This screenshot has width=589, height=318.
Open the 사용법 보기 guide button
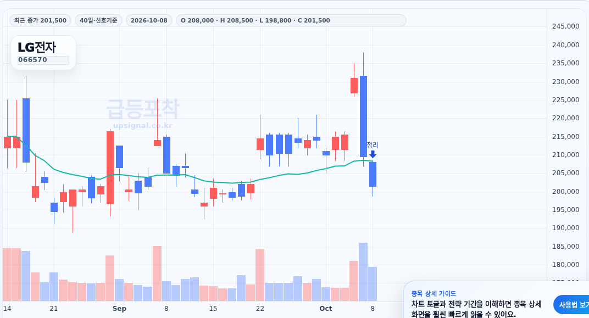click(x=571, y=304)
